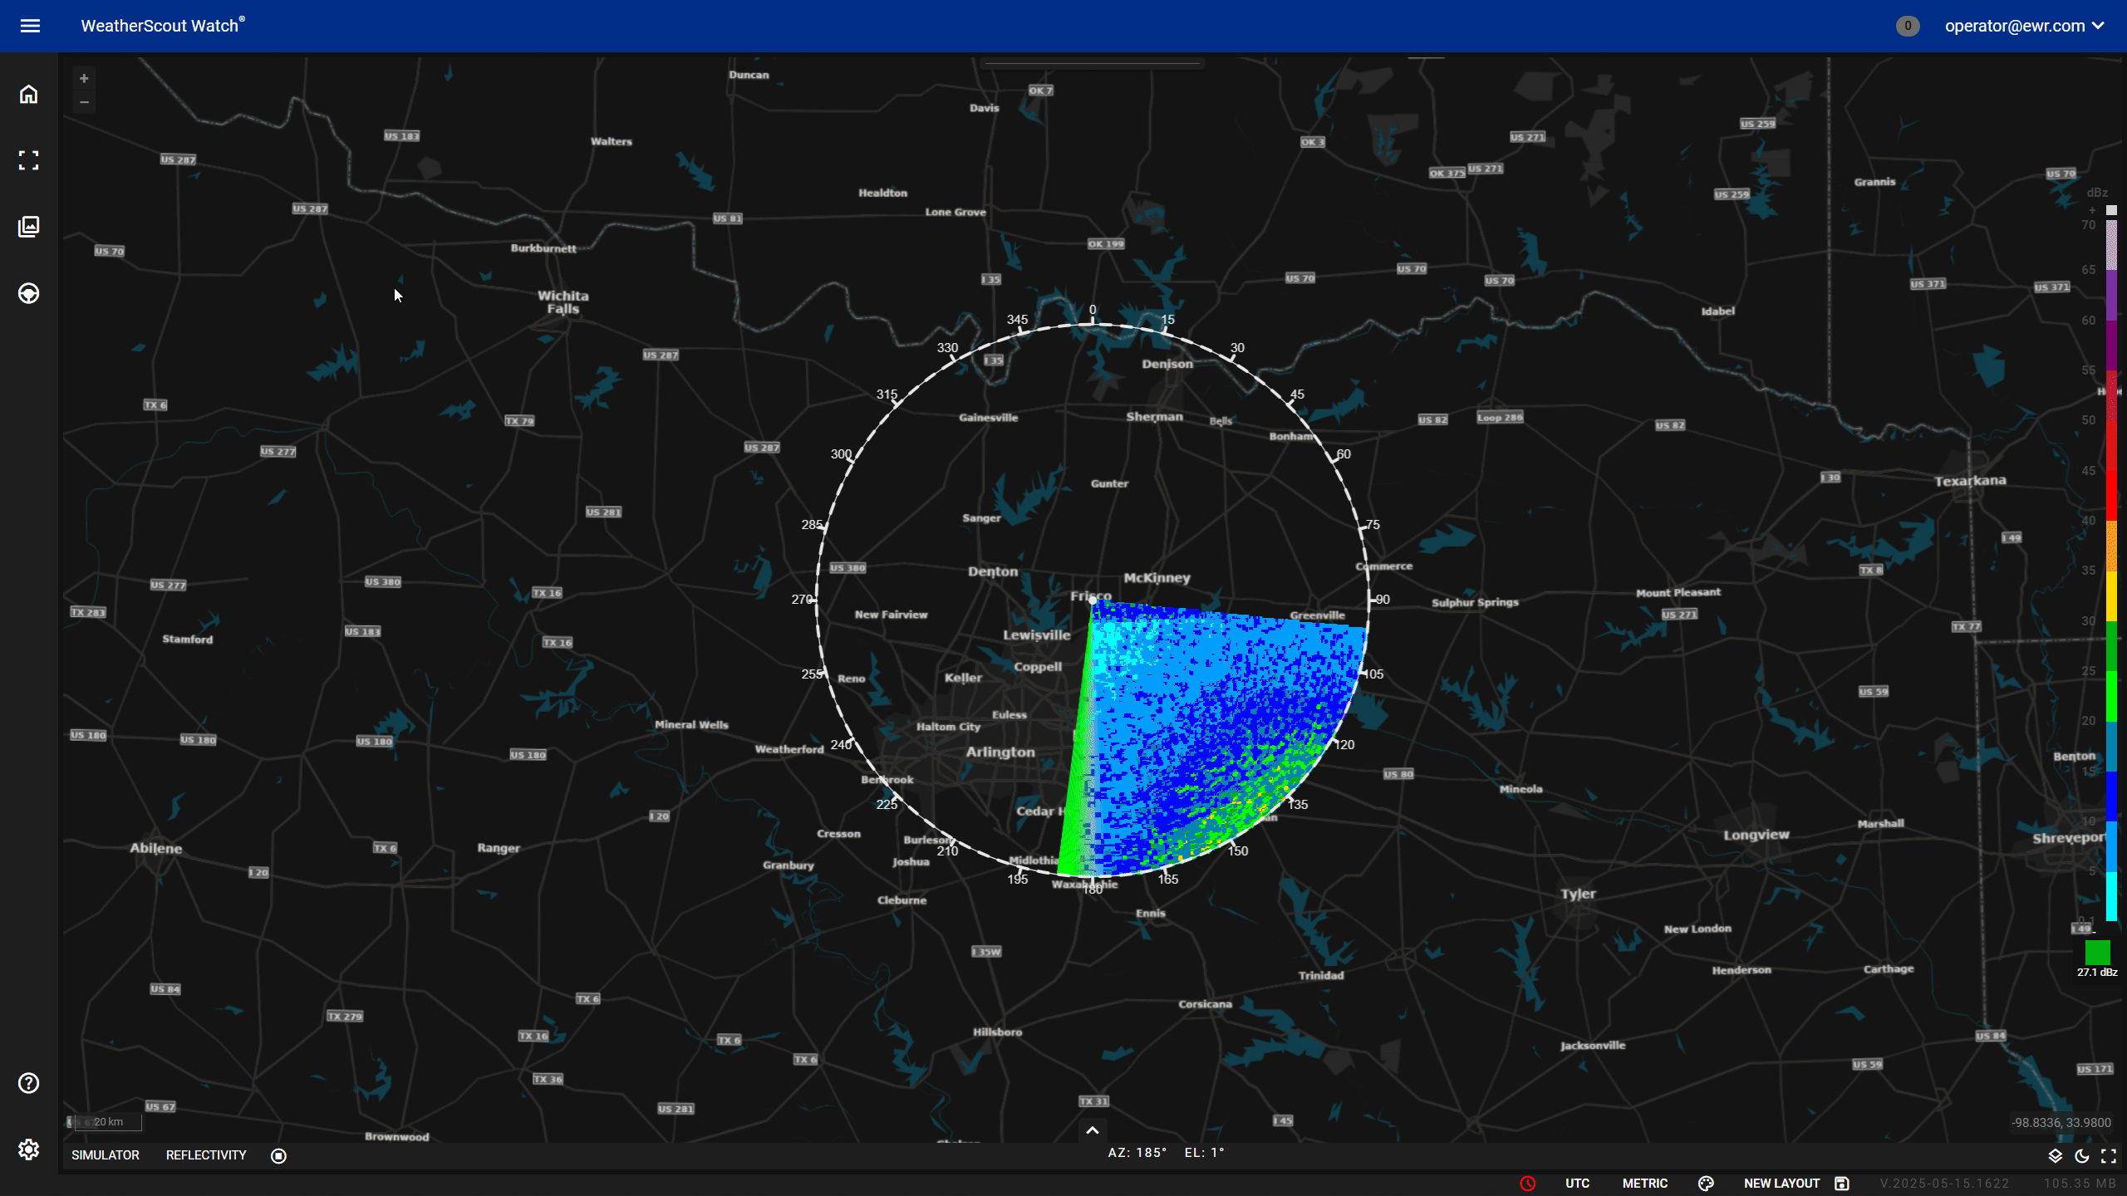
Task: Save the current layout using the save icon
Action: [x=1842, y=1183]
